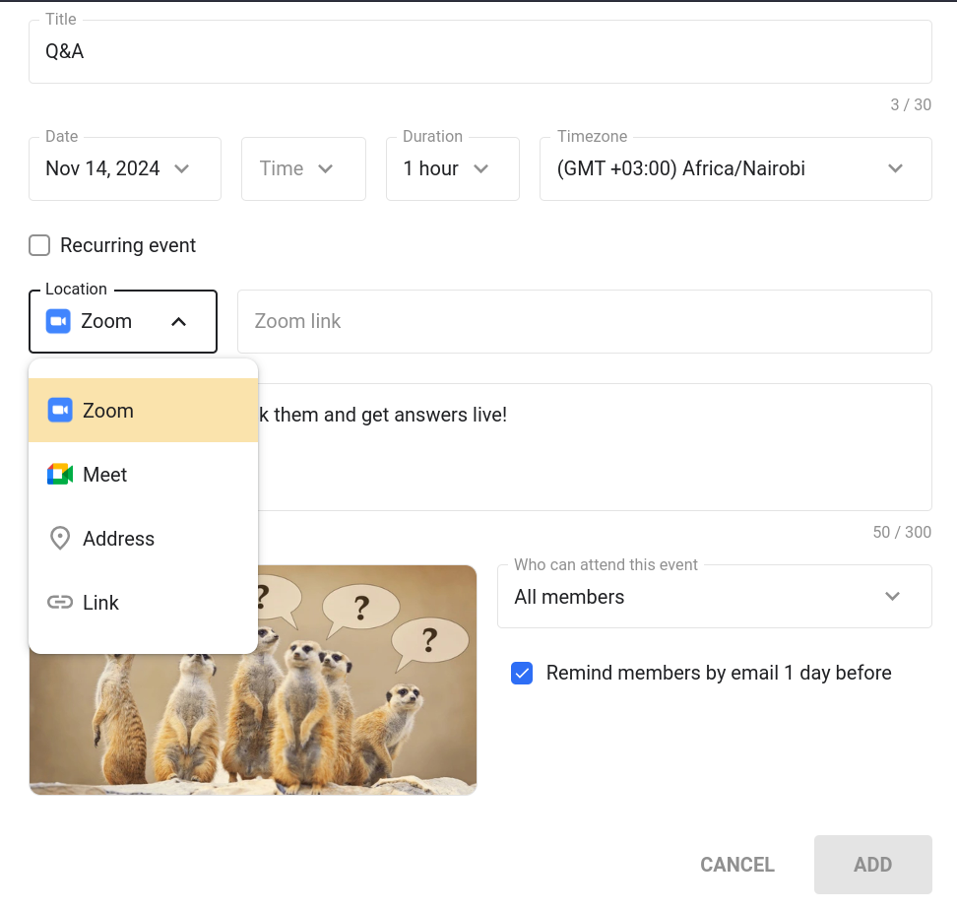The height and width of the screenshot is (910, 957).
Task: Click the CANCEL button
Action: click(x=736, y=865)
